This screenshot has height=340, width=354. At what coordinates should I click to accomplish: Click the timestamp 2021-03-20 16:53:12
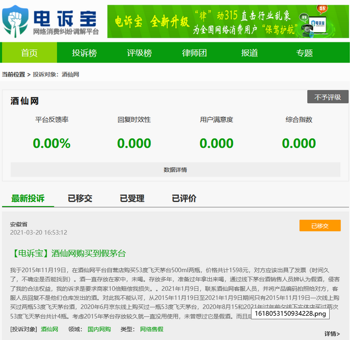click(x=39, y=232)
